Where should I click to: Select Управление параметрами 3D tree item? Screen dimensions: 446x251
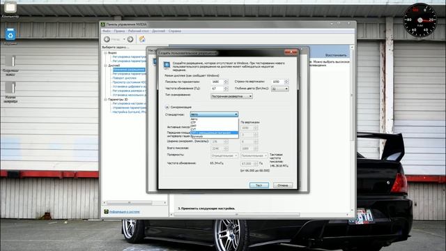(x=130, y=108)
